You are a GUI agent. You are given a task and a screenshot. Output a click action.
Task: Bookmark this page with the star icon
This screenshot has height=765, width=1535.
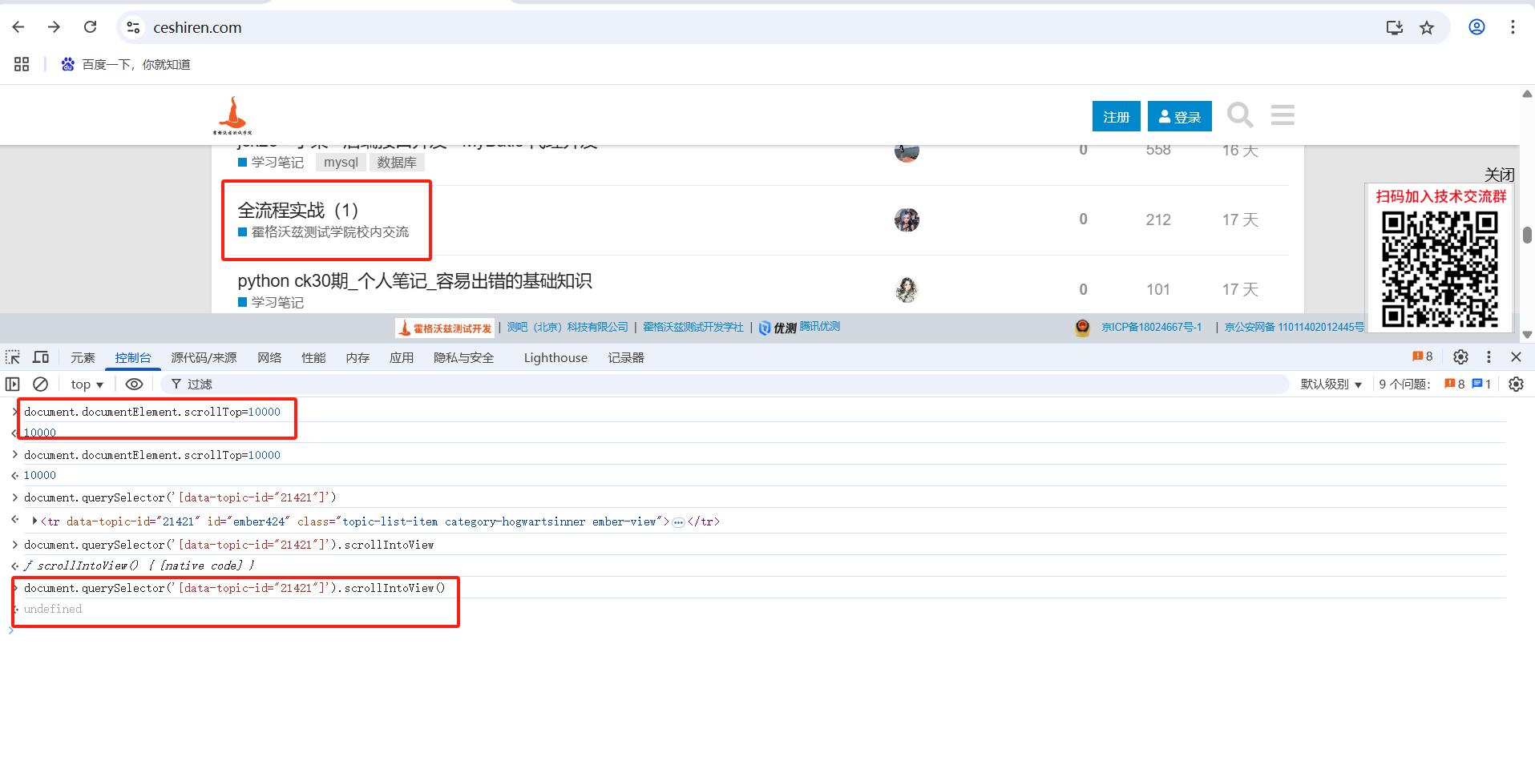pyautogui.click(x=1427, y=28)
